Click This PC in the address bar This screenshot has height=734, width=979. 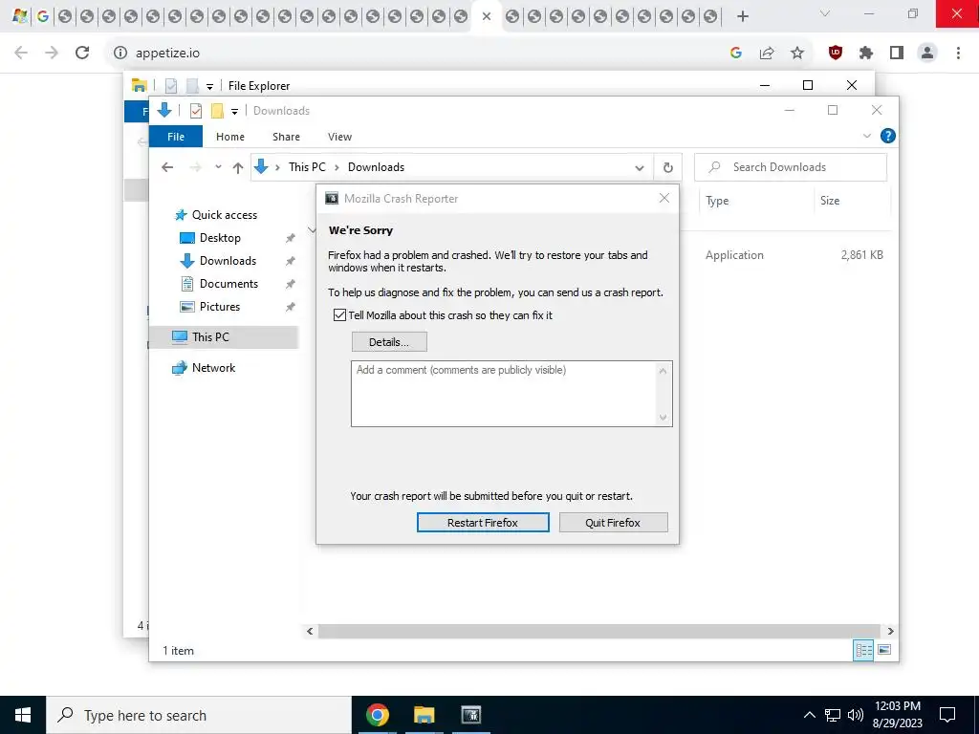pos(307,166)
